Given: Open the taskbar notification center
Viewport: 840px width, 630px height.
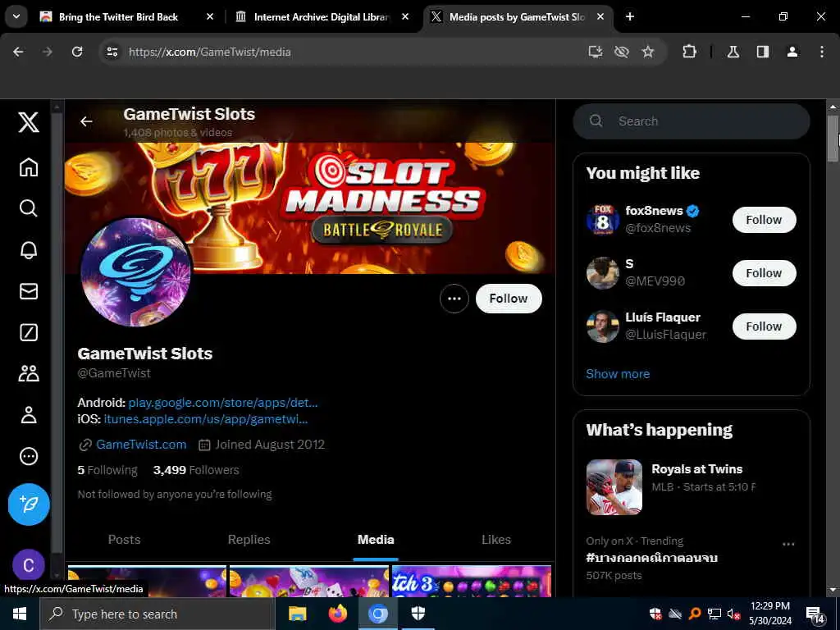Looking at the screenshot, I should click(x=816, y=615).
